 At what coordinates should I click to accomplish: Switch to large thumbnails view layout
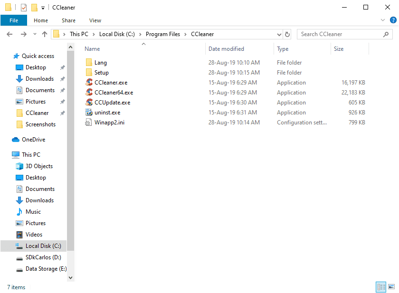point(391,287)
